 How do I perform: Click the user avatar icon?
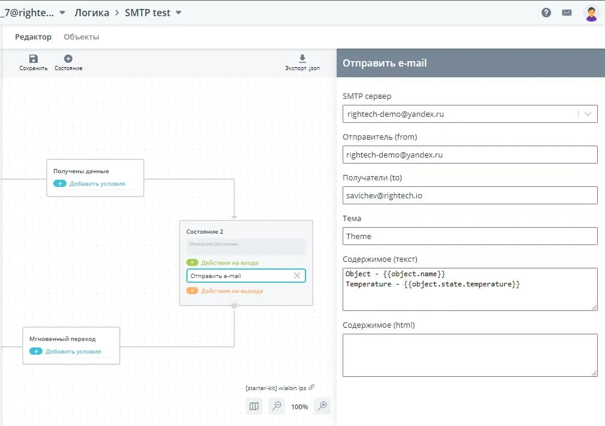pos(591,13)
